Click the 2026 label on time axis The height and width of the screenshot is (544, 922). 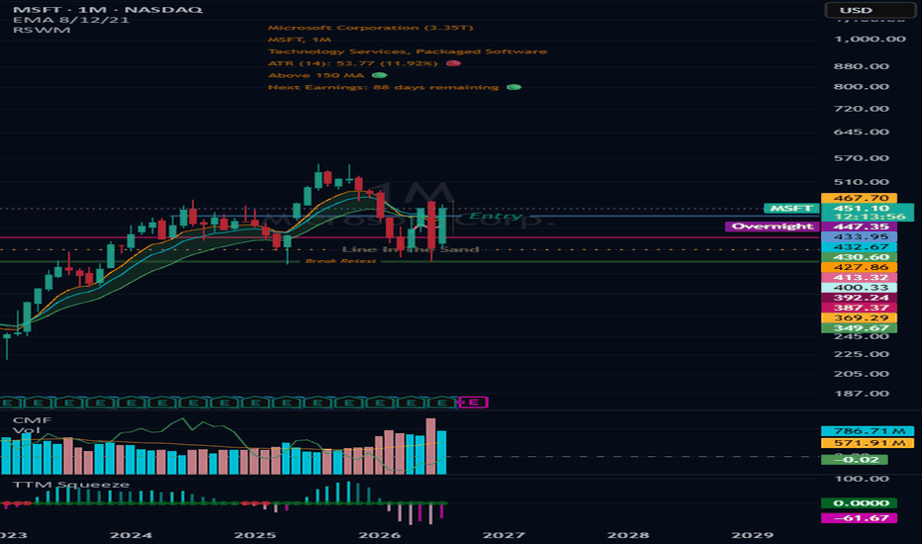point(379,535)
